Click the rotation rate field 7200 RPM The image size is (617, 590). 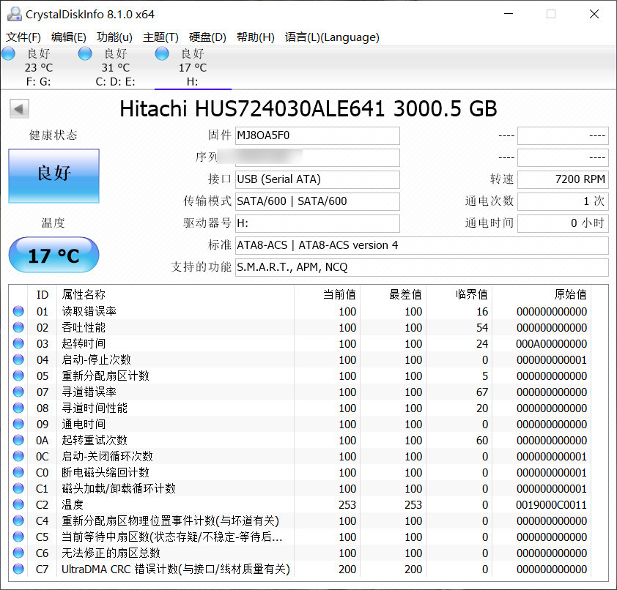pyautogui.click(x=563, y=179)
